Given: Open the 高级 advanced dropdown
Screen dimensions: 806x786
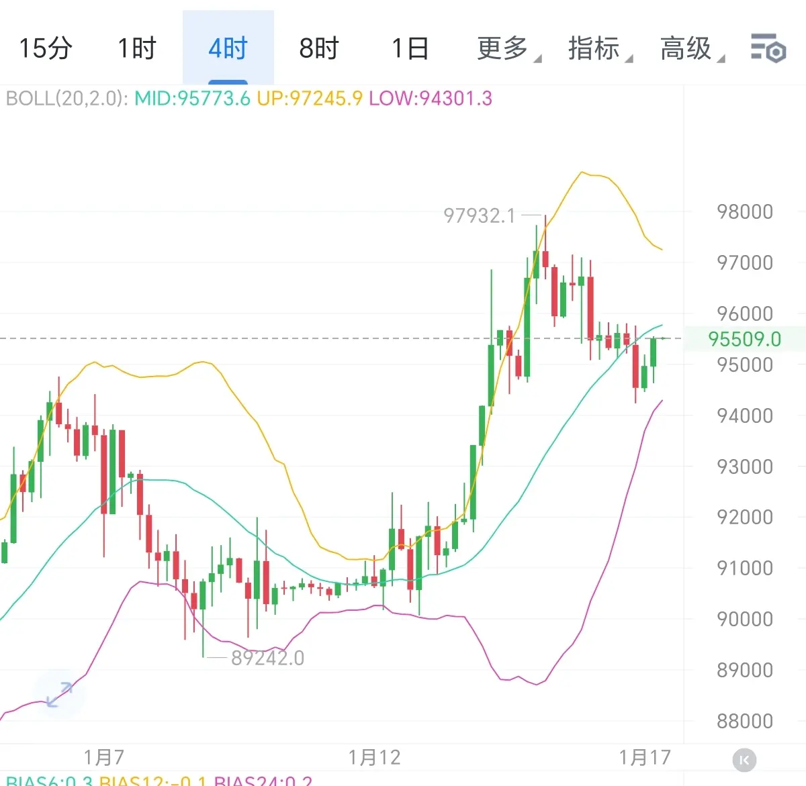Looking at the screenshot, I should (692, 48).
